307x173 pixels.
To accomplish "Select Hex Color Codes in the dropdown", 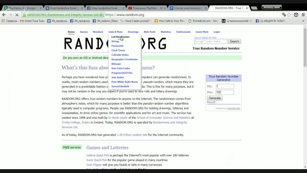I will [120, 68].
